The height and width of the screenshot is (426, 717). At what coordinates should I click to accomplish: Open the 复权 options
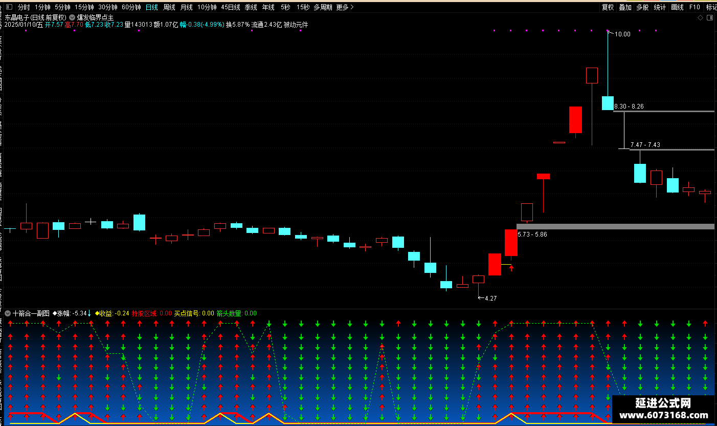[x=608, y=7]
